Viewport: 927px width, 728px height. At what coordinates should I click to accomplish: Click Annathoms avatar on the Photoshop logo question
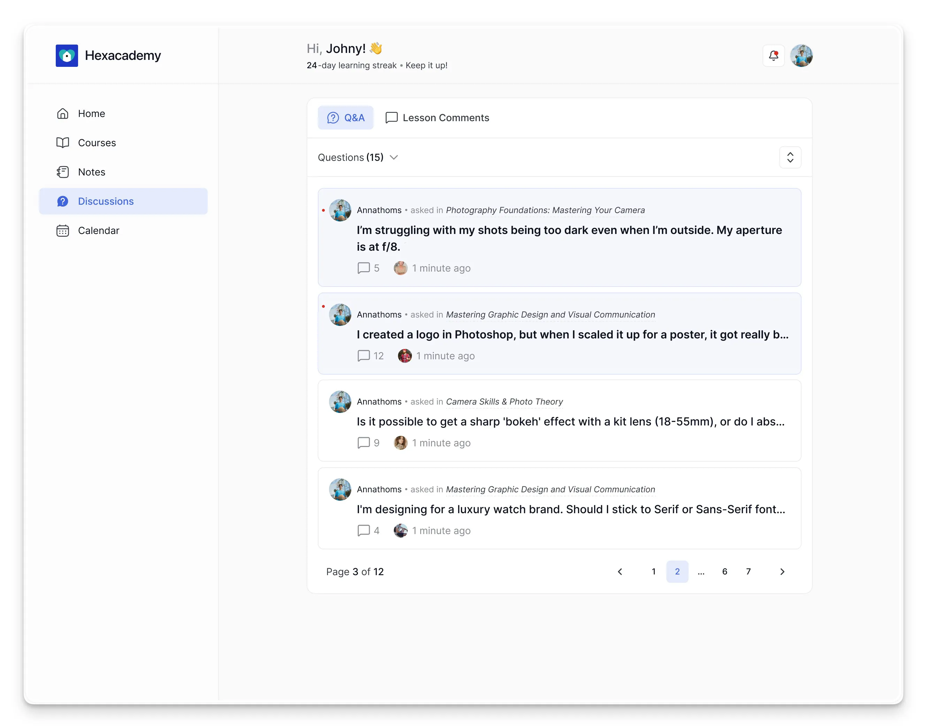pyautogui.click(x=340, y=315)
